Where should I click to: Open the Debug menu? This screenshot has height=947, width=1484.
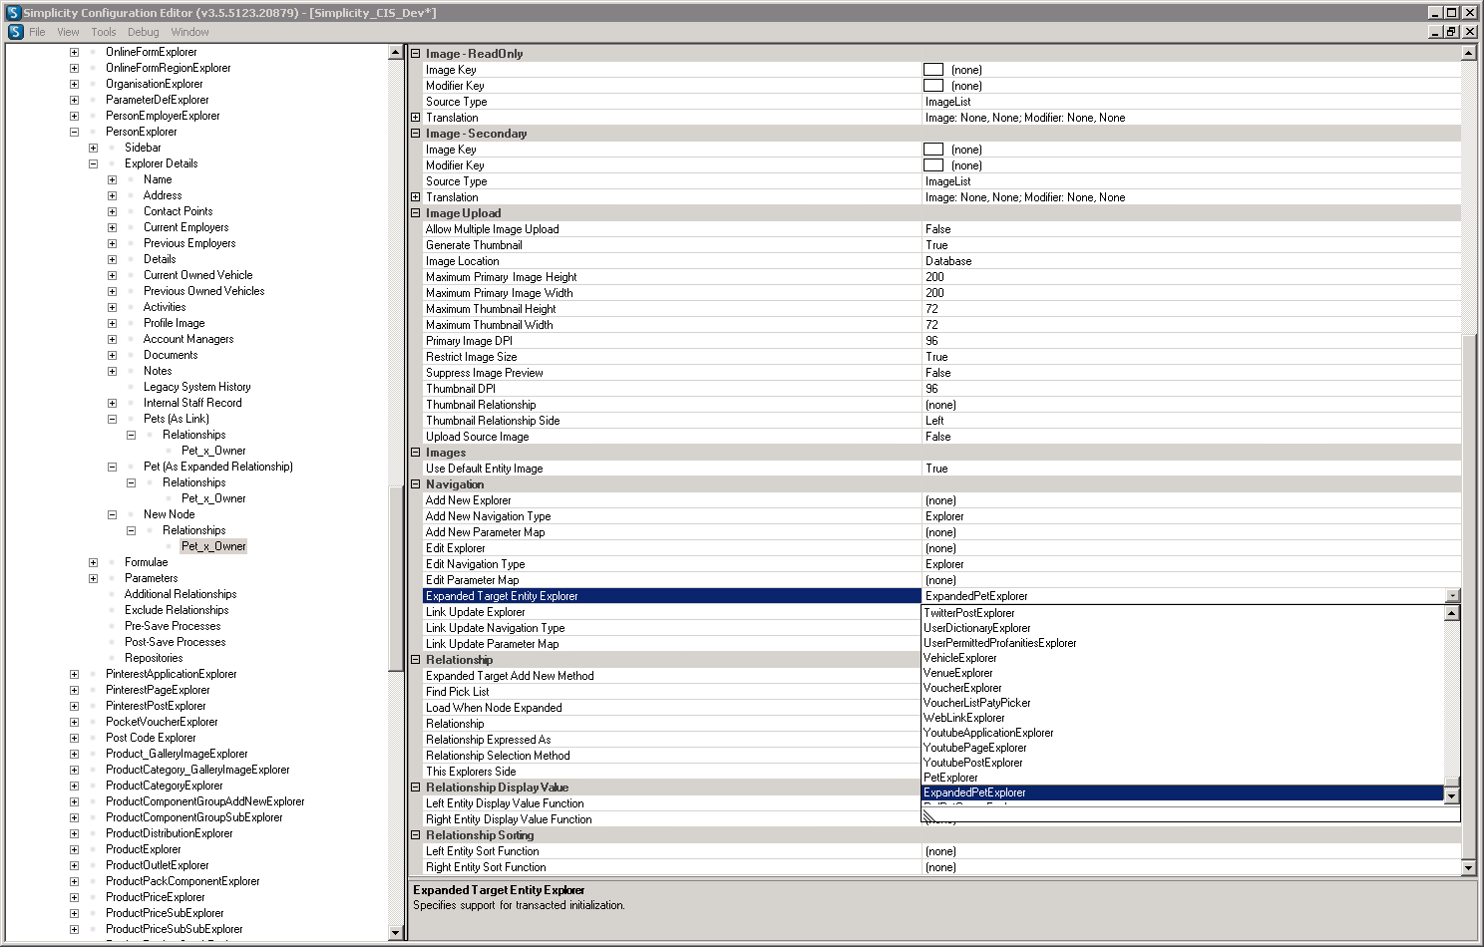click(144, 32)
